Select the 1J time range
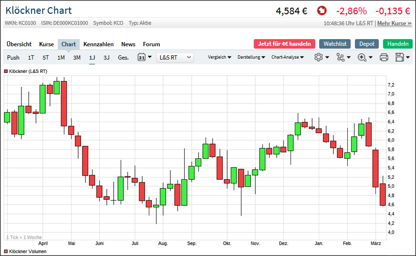Image resolution: width=416 pixels, height=256 pixels. 92,58
